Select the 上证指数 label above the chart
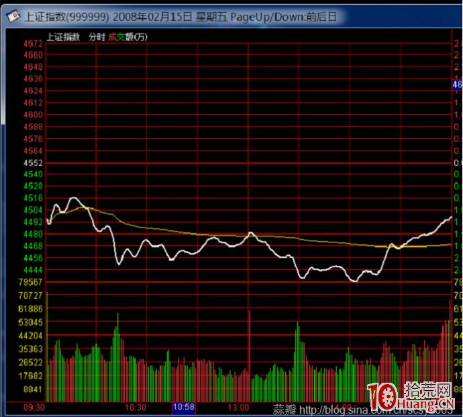This screenshot has height=417, width=463. (x=63, y=37)
